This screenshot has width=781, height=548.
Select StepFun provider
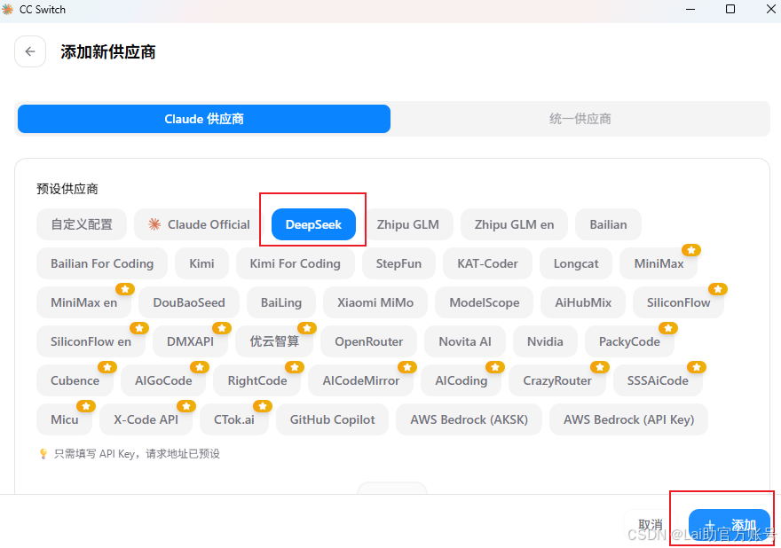click(x=398, y=263)
